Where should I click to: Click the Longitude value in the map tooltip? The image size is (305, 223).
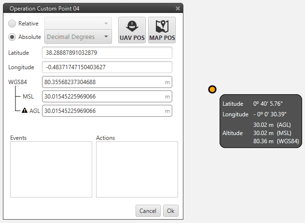(x=270, y=114)
